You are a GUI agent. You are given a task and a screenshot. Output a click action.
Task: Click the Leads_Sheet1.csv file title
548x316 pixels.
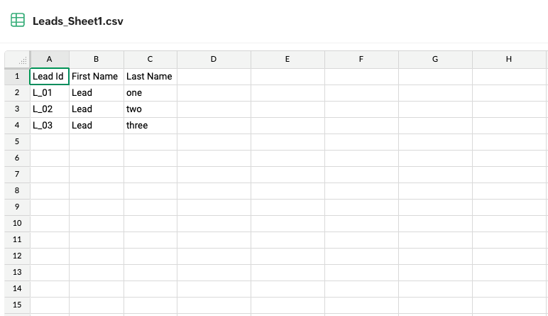78,21
